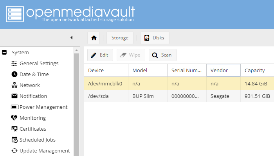Click the sidebar scrollbar up arrow

coord(76,50)
